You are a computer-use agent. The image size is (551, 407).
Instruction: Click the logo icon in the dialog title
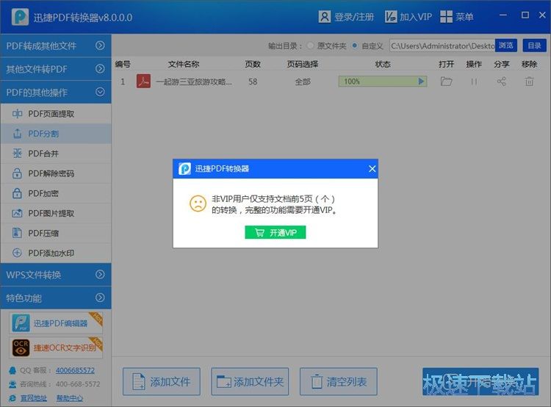[184, 169]
